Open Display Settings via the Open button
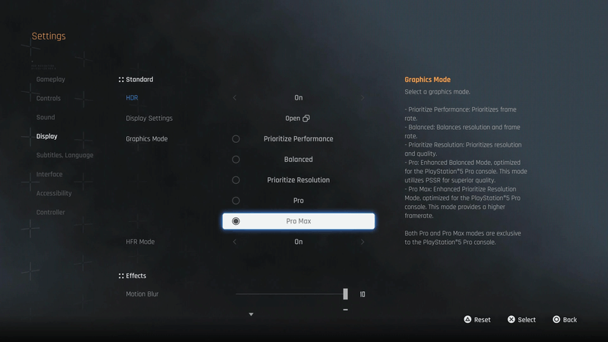This screenshot has width=608, height=342. tap(297, 119)
